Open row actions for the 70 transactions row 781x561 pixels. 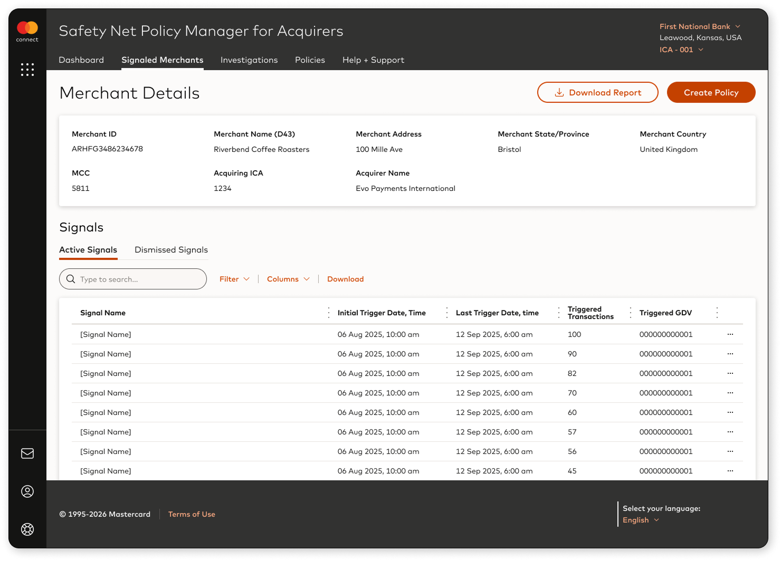click(x=730, y=393)
